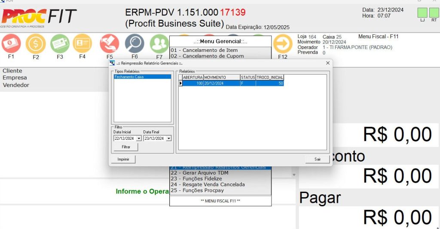This screenshot has width=440, height=229.
Task: Click the F12 arrow icon
Action: pos(283,44)
